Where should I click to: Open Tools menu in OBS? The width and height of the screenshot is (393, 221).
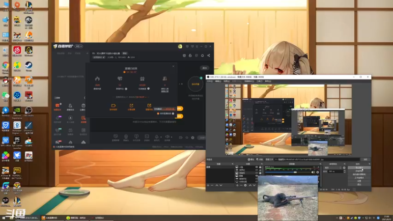259,81
